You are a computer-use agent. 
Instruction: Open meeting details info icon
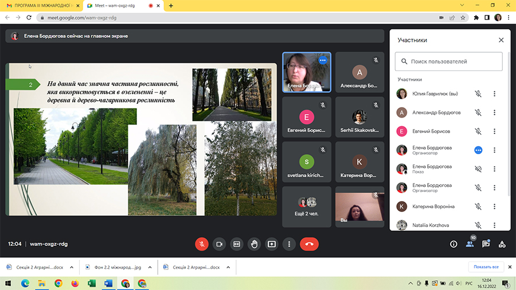tap(454, 244)
